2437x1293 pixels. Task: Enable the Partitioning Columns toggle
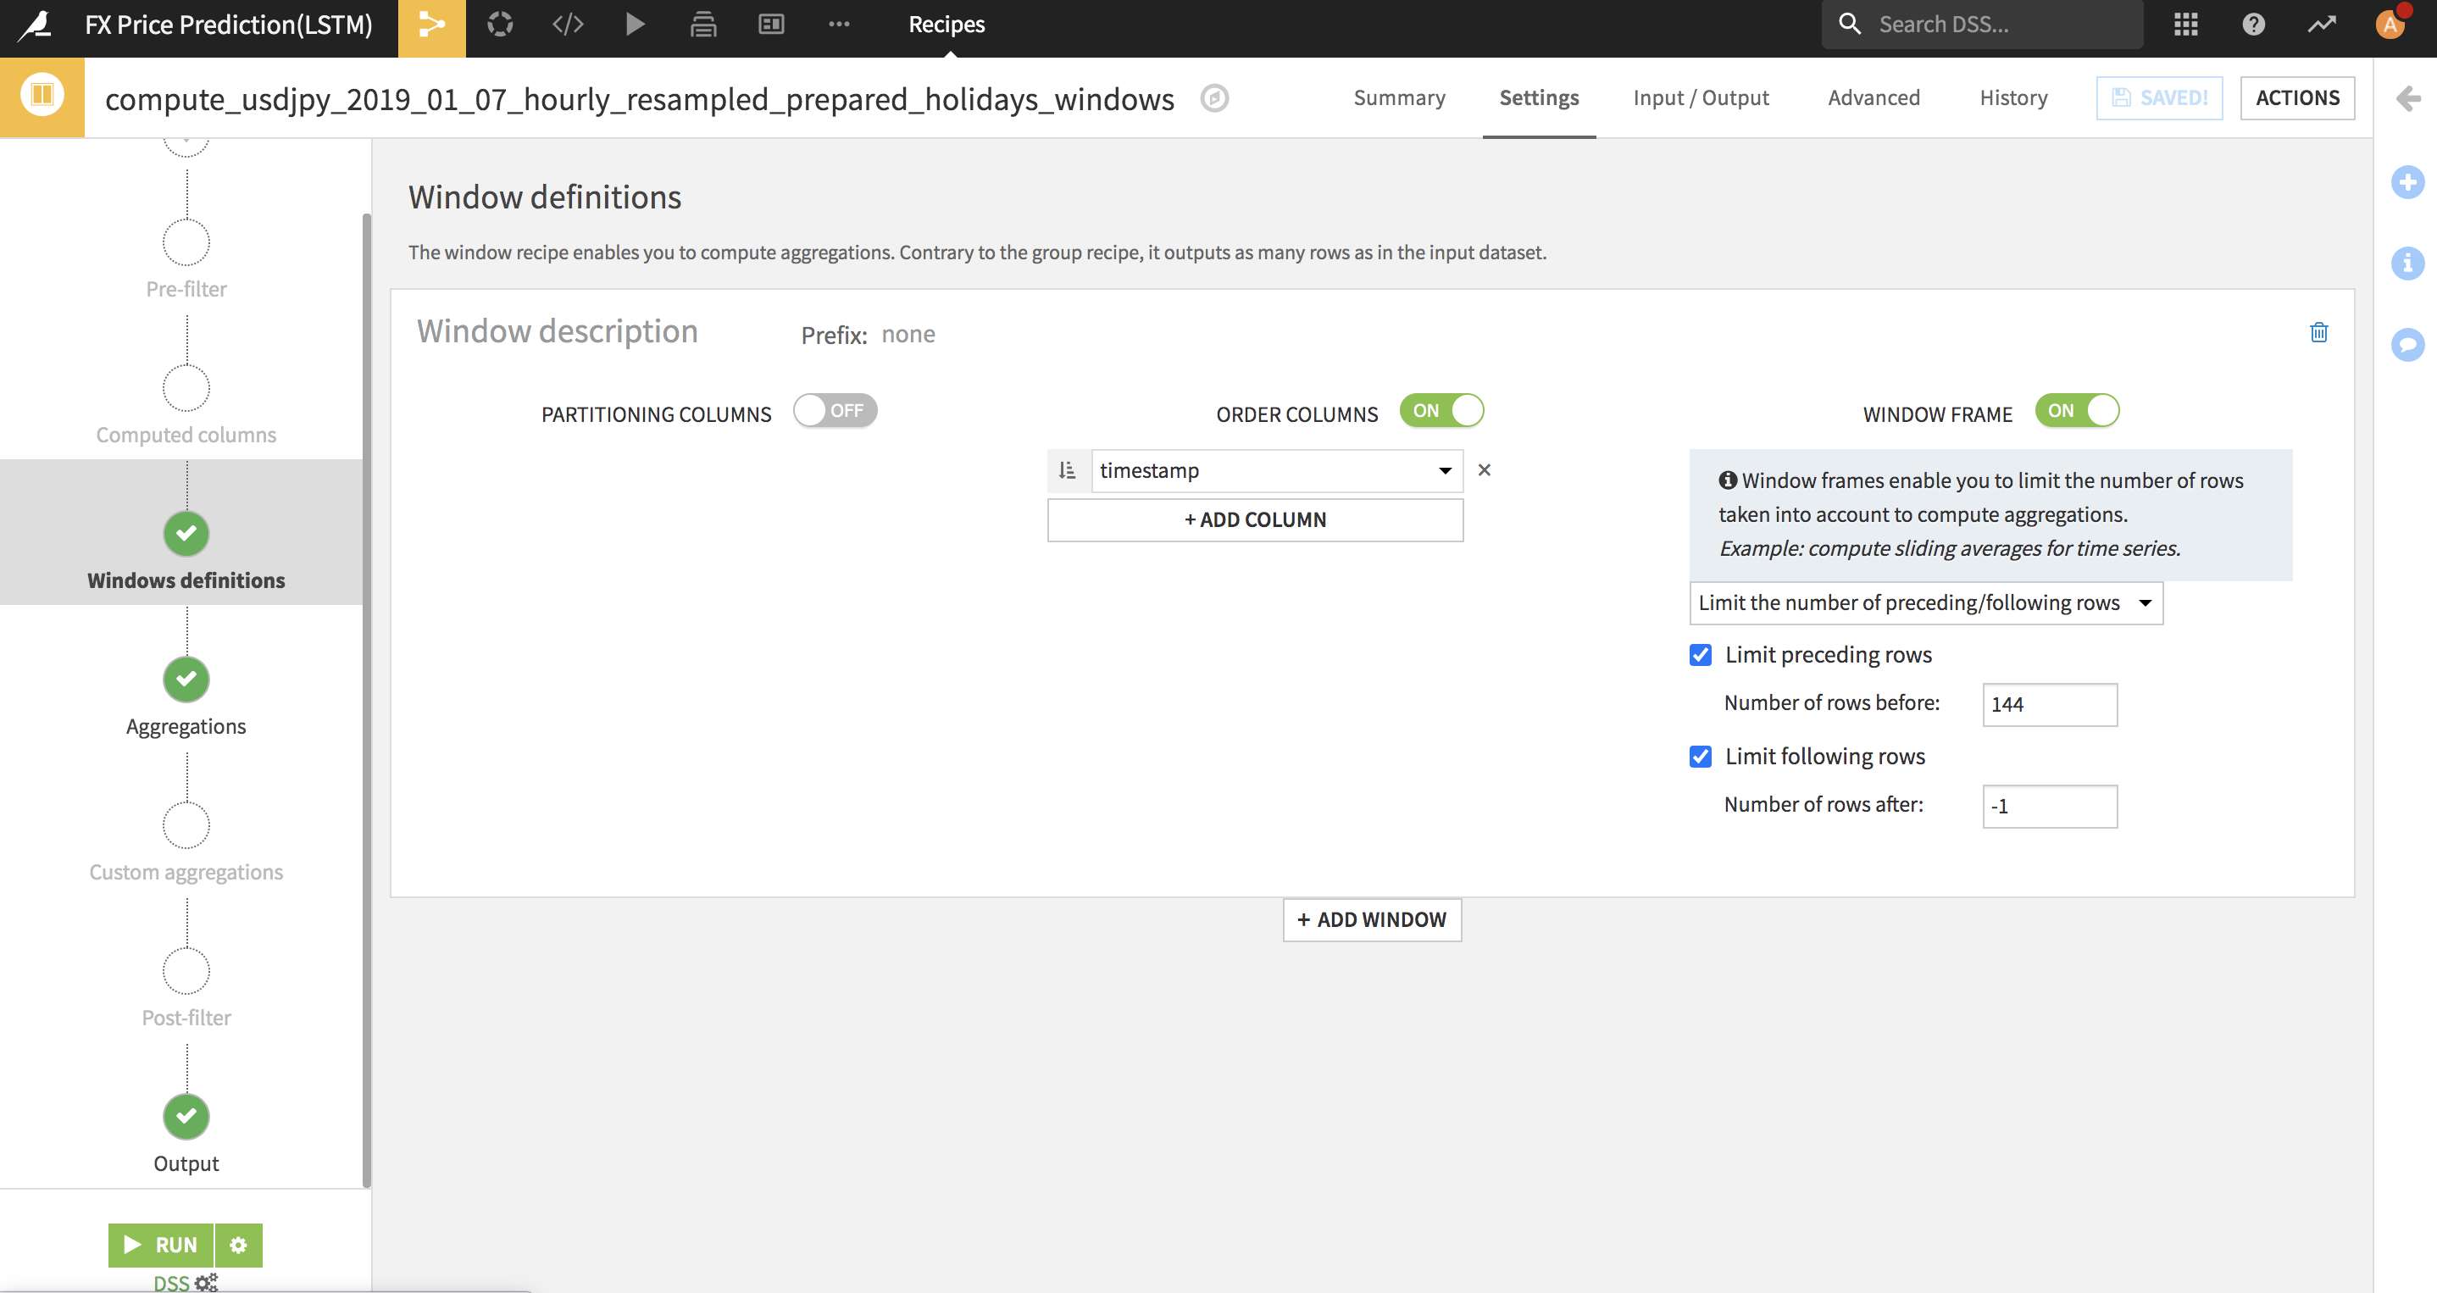pyautogui.click(x=835, y=410)
